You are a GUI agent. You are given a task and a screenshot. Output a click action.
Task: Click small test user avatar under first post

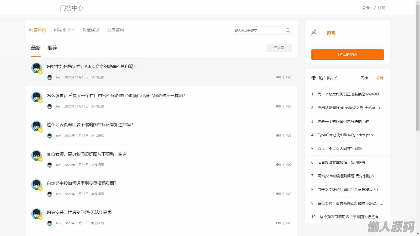tap(50, 77)
